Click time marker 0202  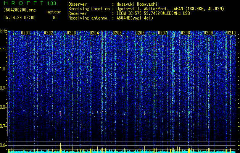pyautogui.click(x=48, y=33)
